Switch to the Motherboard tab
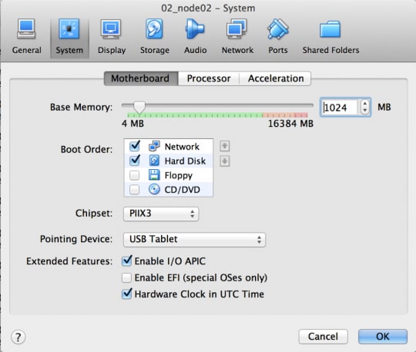416x352 pixels. (141, 78)
